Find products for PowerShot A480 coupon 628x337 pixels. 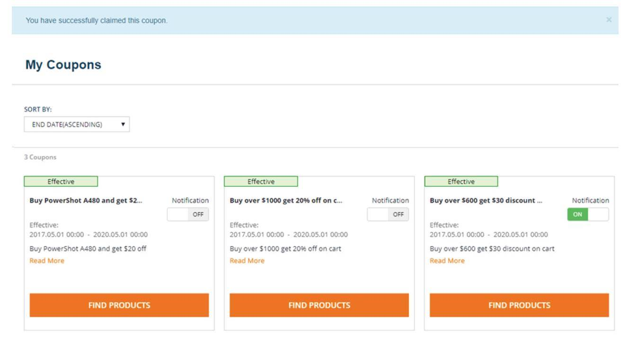pos(119,305)
